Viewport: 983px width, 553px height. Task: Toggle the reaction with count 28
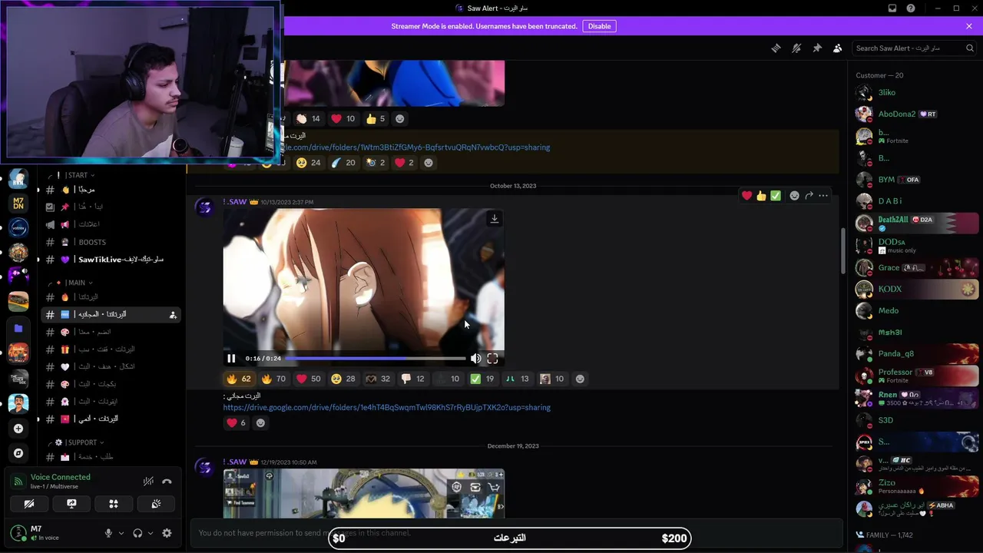click(343, 379)
